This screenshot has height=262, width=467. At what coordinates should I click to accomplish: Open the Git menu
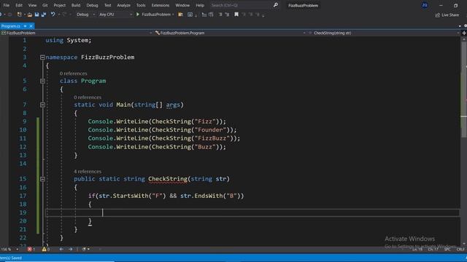tap(45, 5)
